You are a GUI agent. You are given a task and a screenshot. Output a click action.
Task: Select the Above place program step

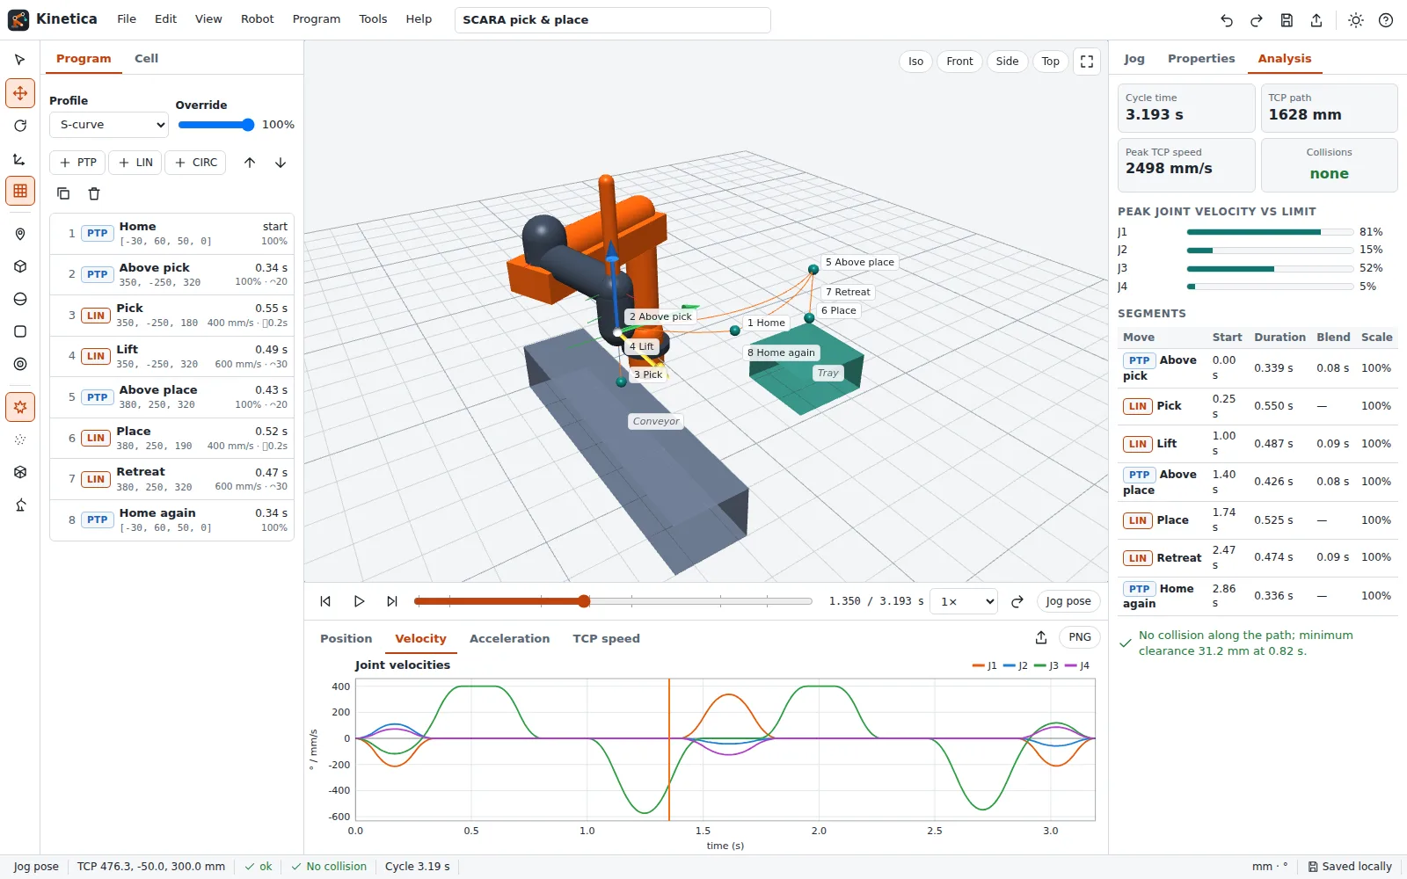click(172, 397)
